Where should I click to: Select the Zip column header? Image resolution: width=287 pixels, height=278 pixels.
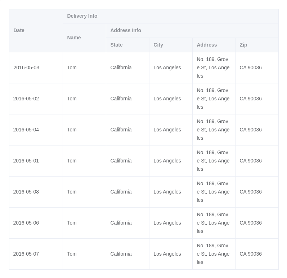(x=257, y=45)
